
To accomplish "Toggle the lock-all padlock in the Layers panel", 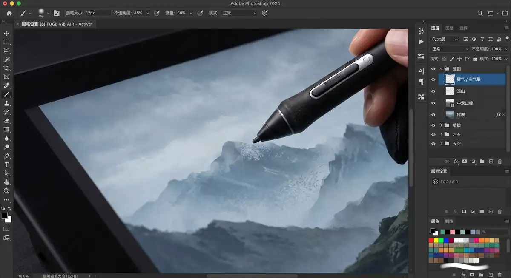I will pos(475,59).
